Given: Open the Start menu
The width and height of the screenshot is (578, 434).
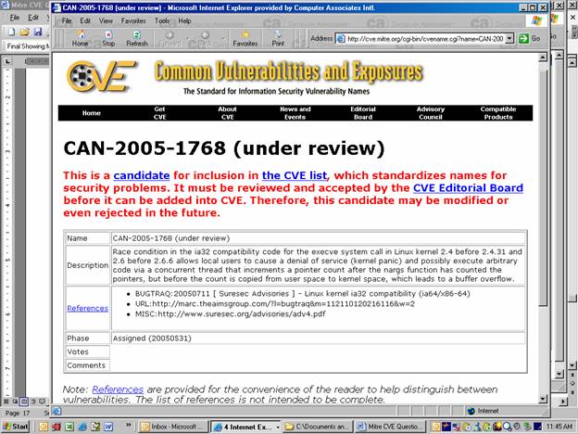Looking at the screenshot, I should pyautogui.click(x=16, y=426).
